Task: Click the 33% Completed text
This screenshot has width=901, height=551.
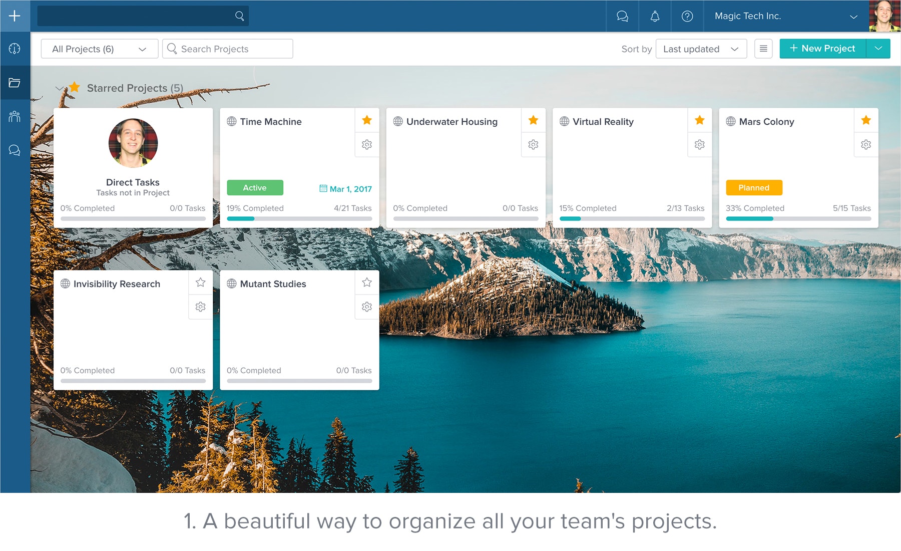Action: click(x=755, y=208)
